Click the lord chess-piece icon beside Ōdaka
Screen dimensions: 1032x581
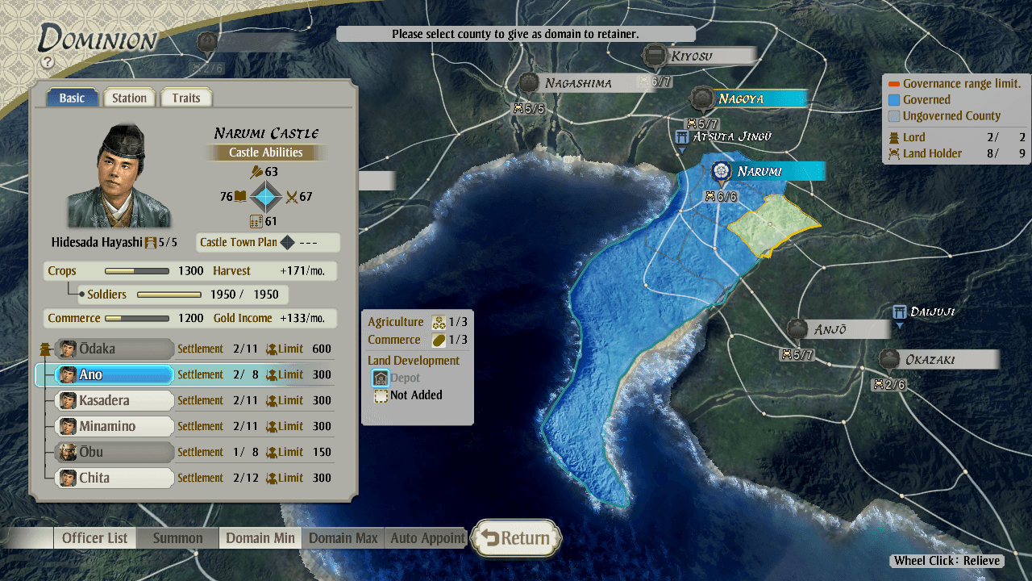(44, 349)
